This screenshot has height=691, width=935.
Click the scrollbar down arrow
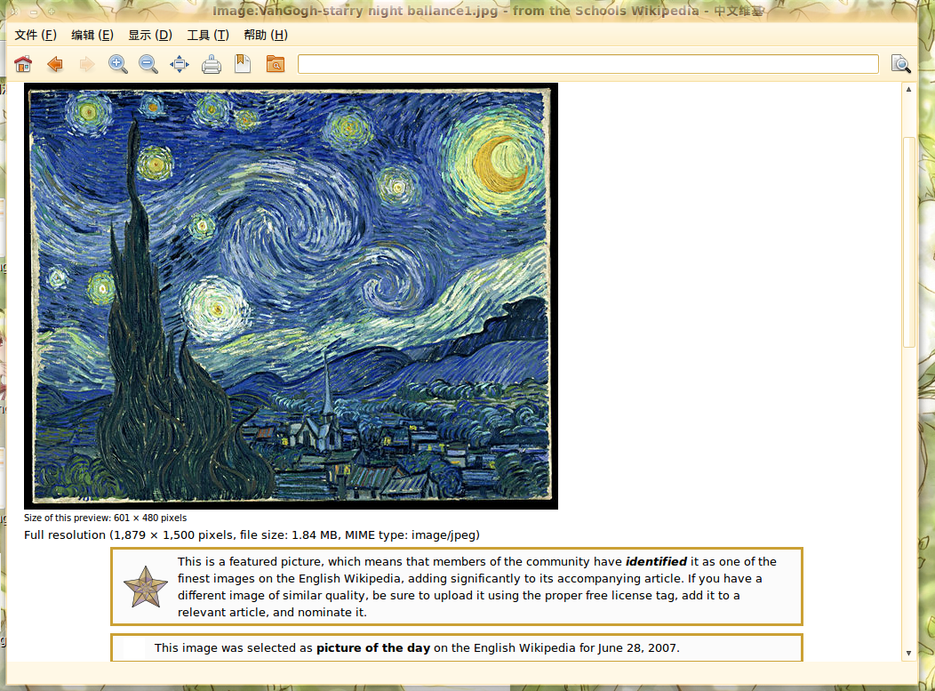click(908, 653)
